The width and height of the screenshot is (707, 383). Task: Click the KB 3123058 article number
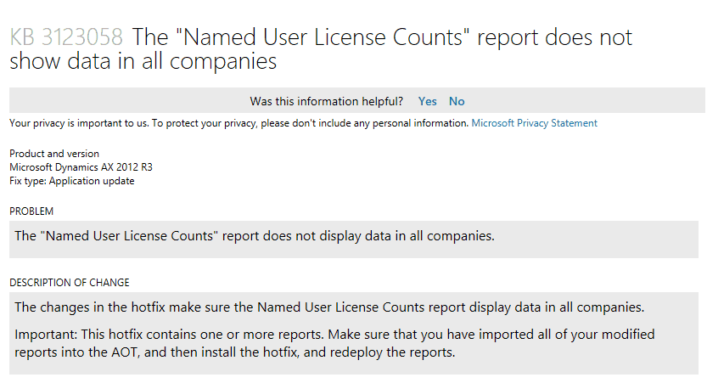click(66, 37)
